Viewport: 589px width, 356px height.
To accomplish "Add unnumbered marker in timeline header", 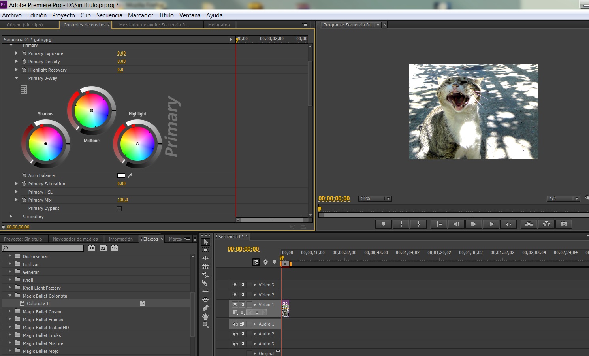I will point(275,262).
